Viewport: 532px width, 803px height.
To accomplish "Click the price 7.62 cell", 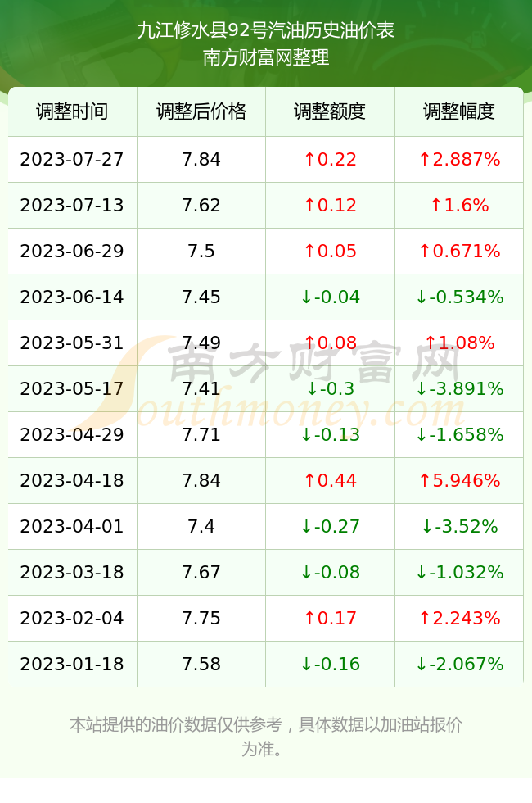I will 201,206.
